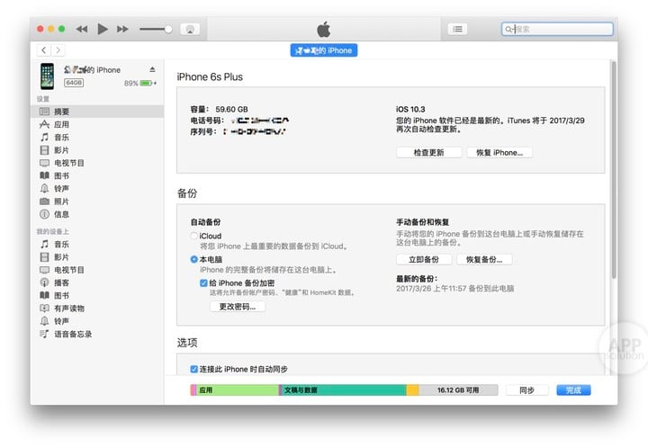Viewport: 648px width, 448px height.
Task: Click the 检查更新 button
Action: [429, 152]
